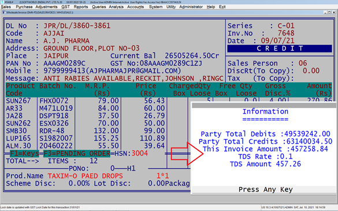
Task: Click the F3=PENDING ORDER label
Action: [77, 153]
